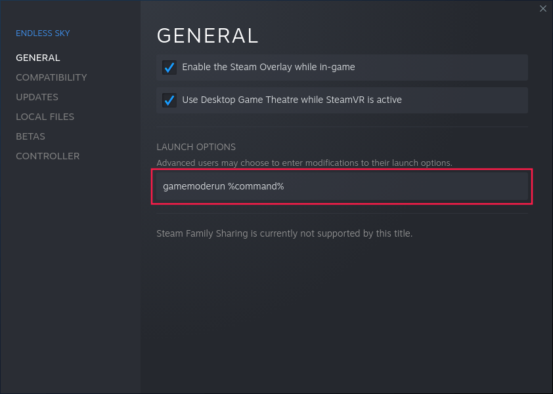Select the gamemoderun %command% launch text

(x=223, y=186)
